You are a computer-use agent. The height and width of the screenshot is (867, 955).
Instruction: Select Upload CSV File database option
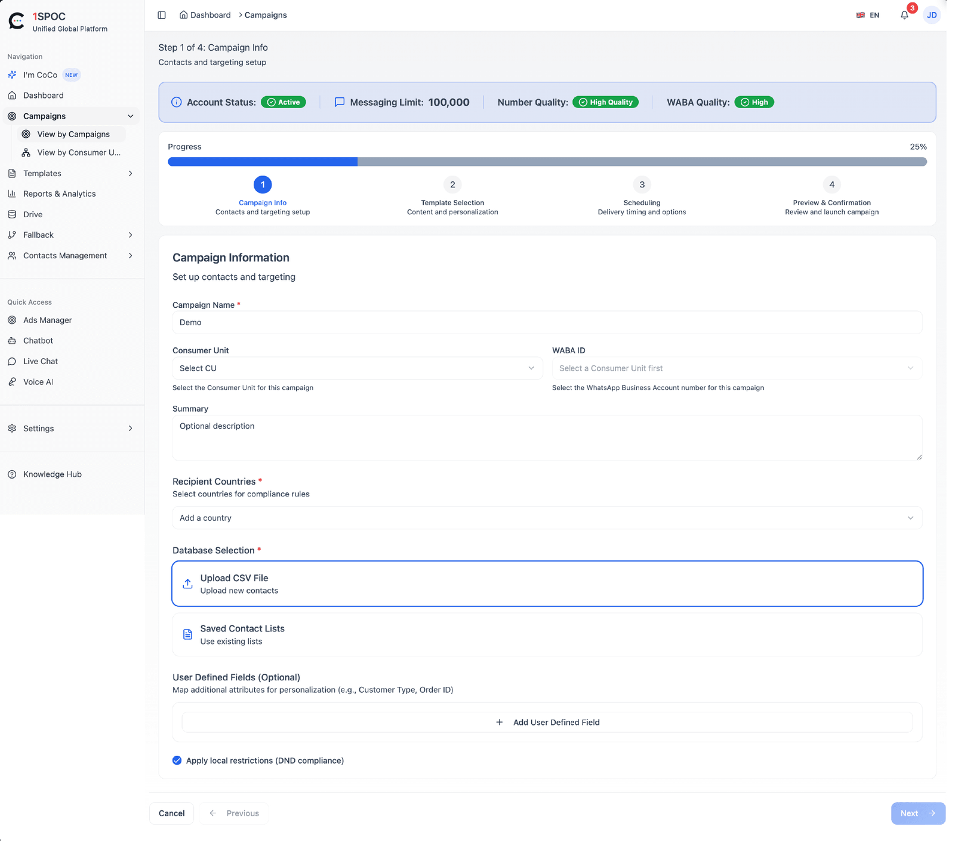point(547,584)
